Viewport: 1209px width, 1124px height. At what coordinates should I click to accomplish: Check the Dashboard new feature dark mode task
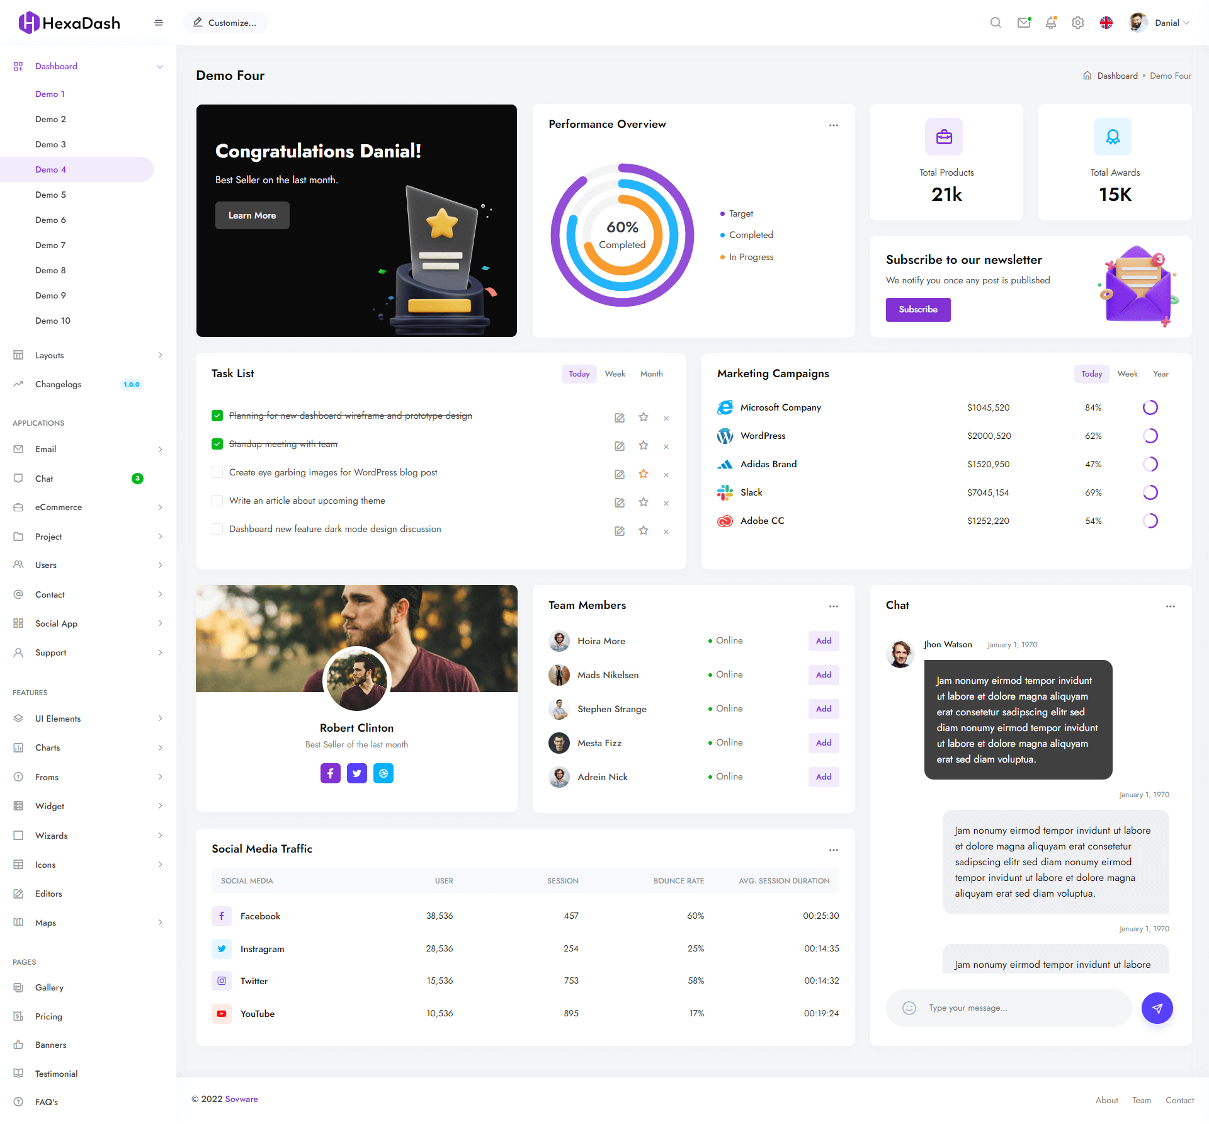217,529
